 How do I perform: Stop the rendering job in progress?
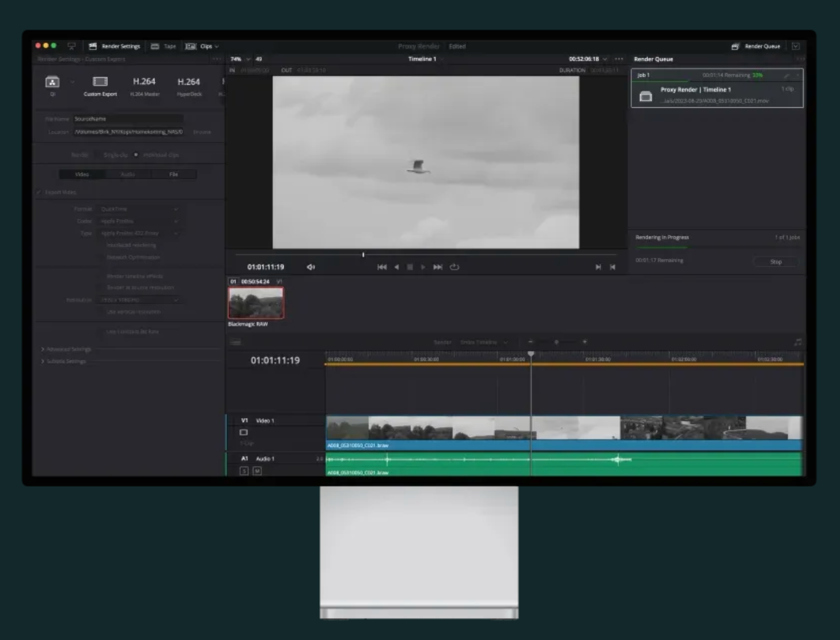click(775, 261)
